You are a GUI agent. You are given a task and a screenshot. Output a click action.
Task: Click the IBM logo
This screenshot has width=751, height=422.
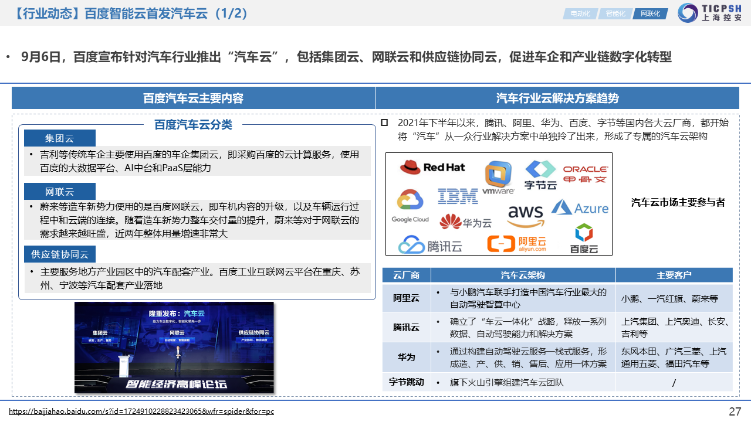click(458, 196)
